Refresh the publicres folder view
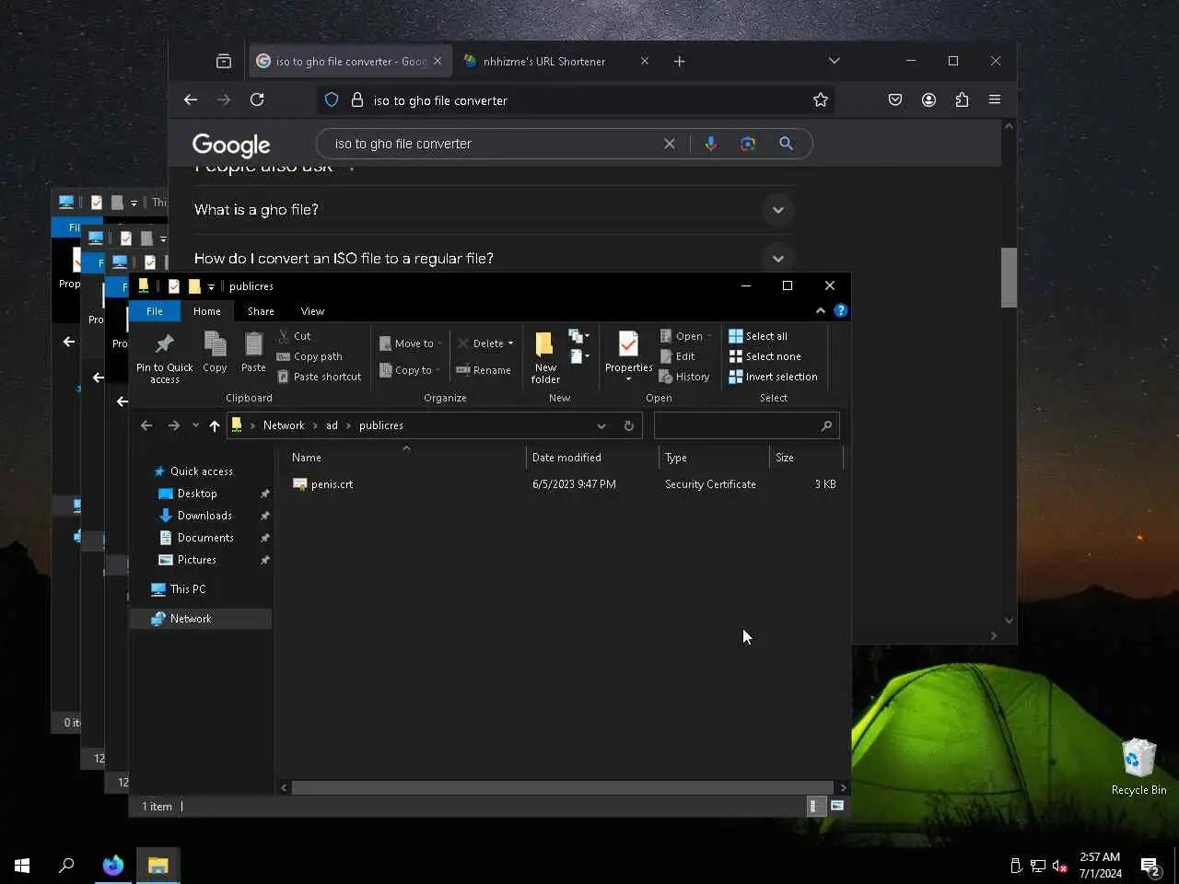The image size is (1179, 884). (629, 425)
